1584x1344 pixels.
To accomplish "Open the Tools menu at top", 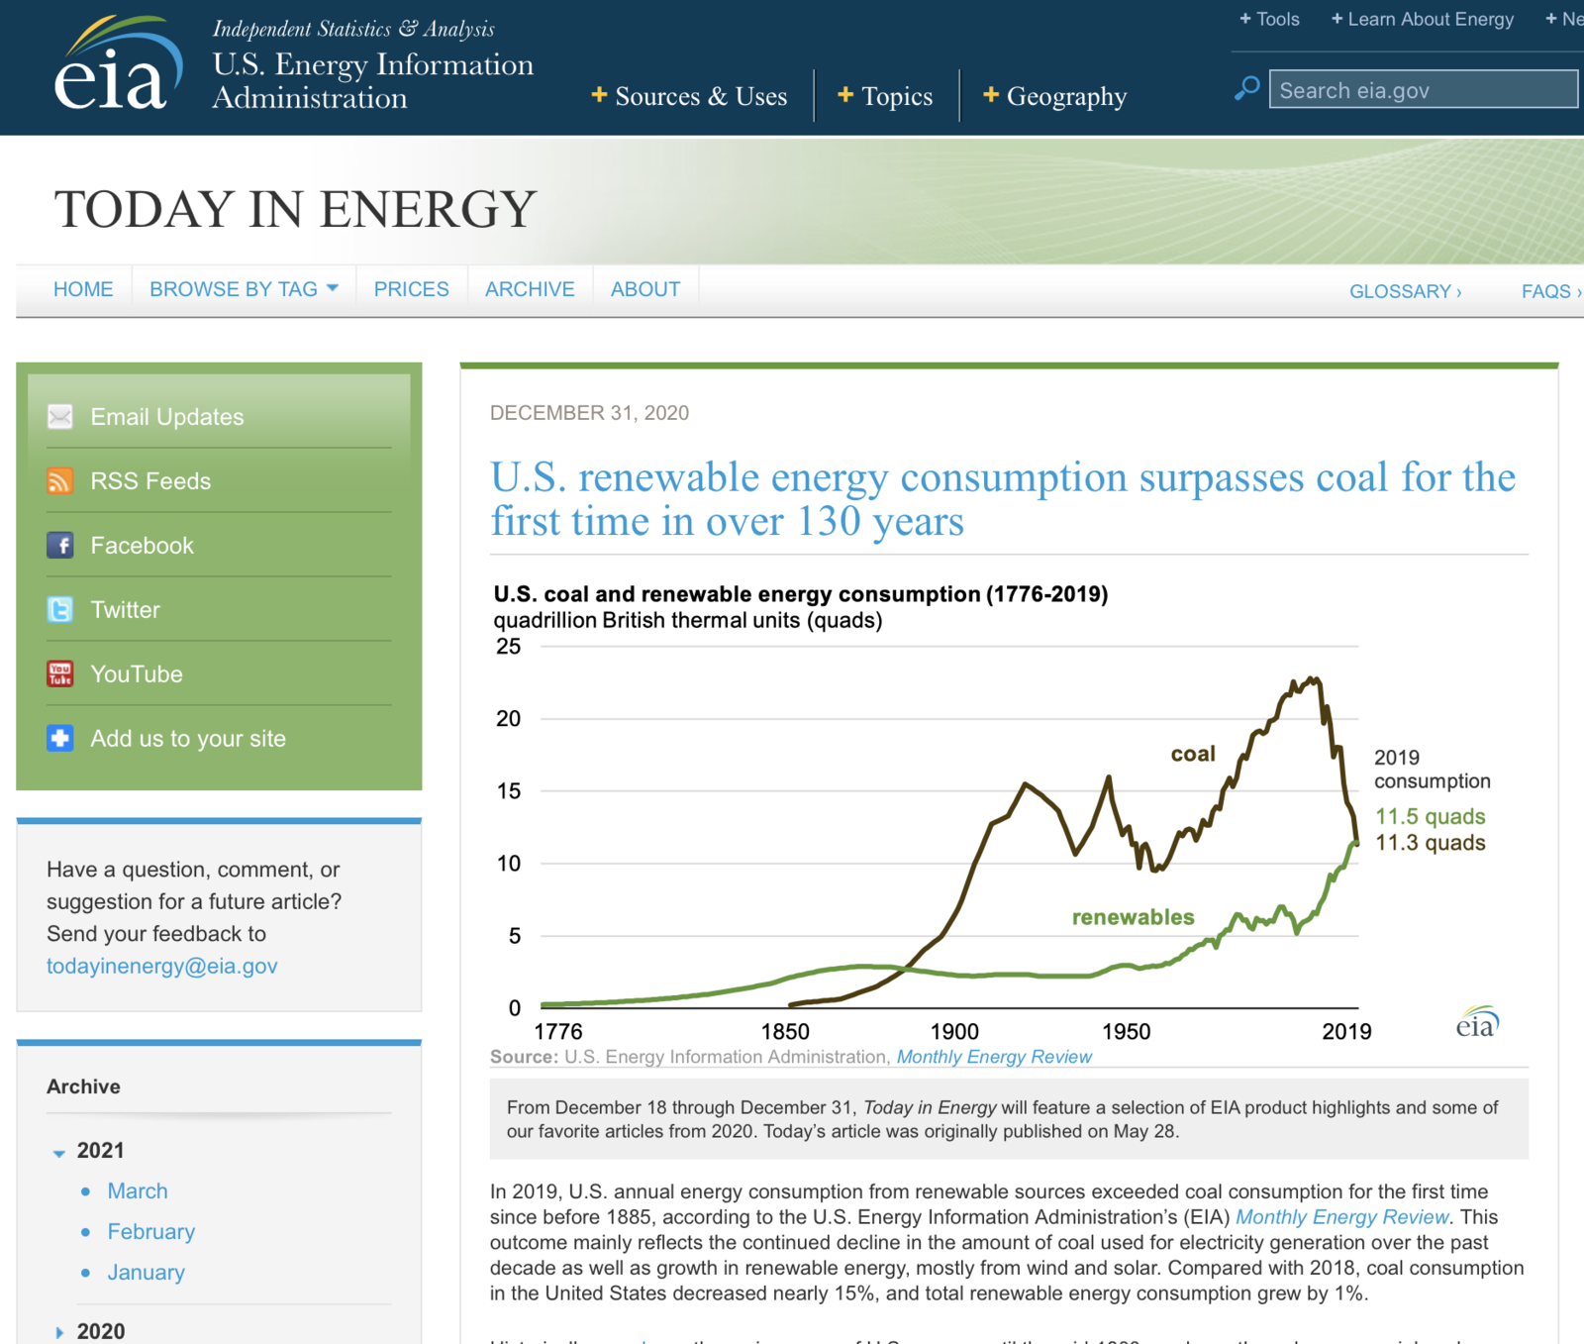I will coord(1269,19).
